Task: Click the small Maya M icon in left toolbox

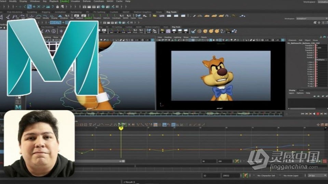Action: [x=18, y=107]
